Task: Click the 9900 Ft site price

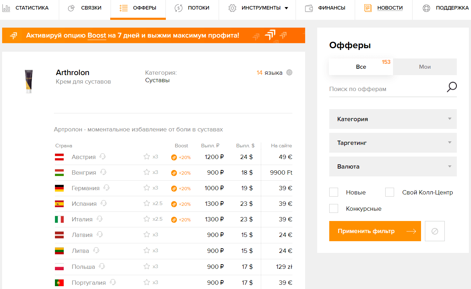Action: coord(281,172)
